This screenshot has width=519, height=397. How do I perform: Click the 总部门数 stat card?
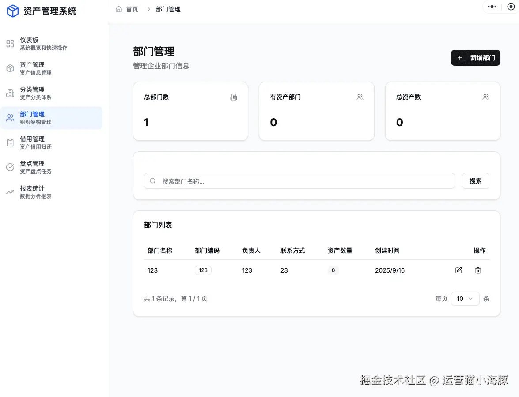[x=190, y=111]
